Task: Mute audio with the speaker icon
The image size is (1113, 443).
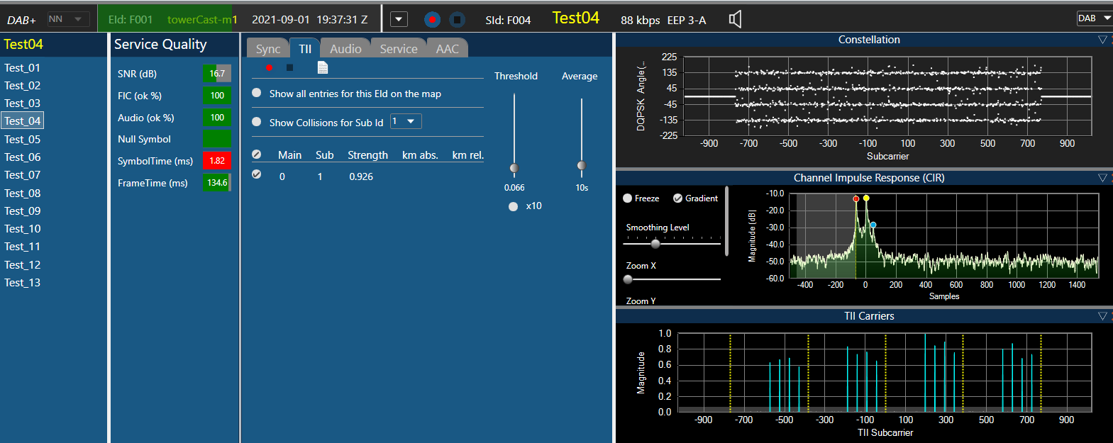Action: coord(736,19)
